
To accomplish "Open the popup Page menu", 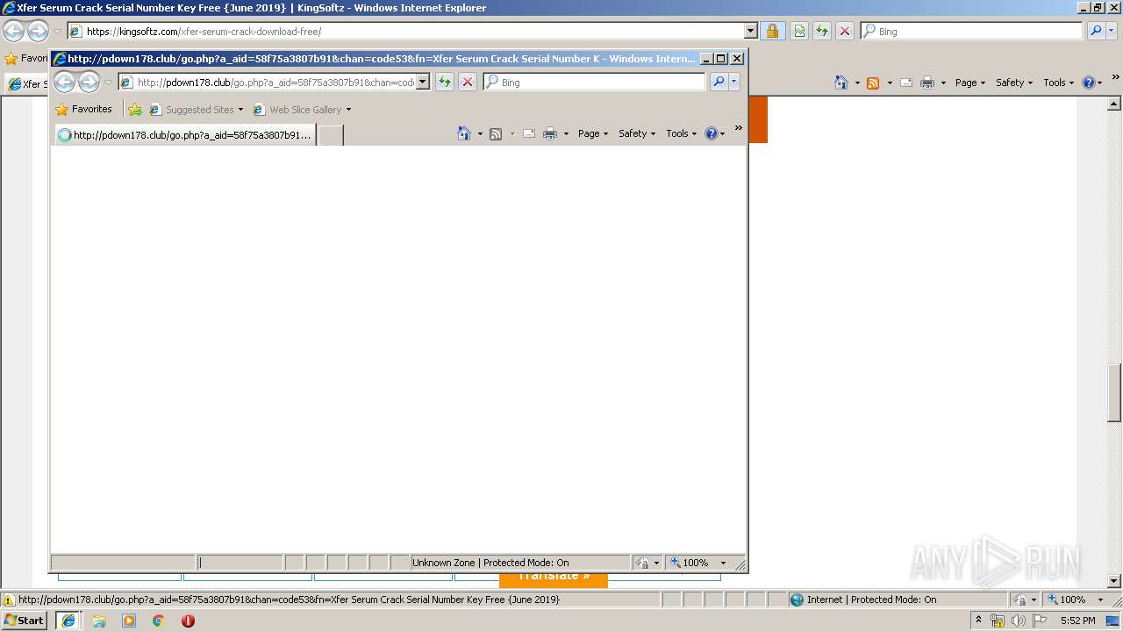I will pos(593,133).
